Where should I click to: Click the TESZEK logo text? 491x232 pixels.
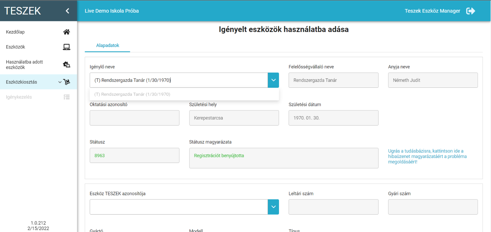click(x=23, y=11)
